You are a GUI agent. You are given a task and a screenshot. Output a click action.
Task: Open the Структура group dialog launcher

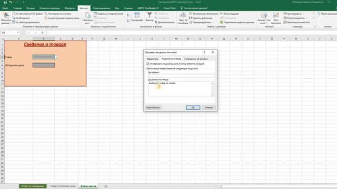pos(315,27)
